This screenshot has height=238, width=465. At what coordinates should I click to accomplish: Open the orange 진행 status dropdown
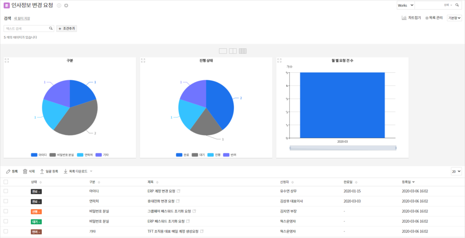pyautogui.click(x=36, y=212)
